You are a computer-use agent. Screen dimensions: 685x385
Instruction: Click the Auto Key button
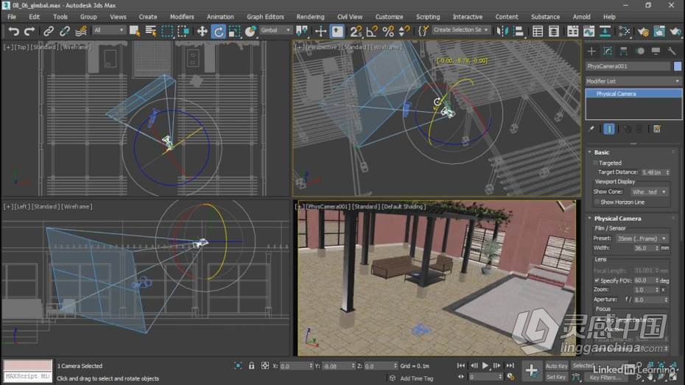tap(557, 366)
